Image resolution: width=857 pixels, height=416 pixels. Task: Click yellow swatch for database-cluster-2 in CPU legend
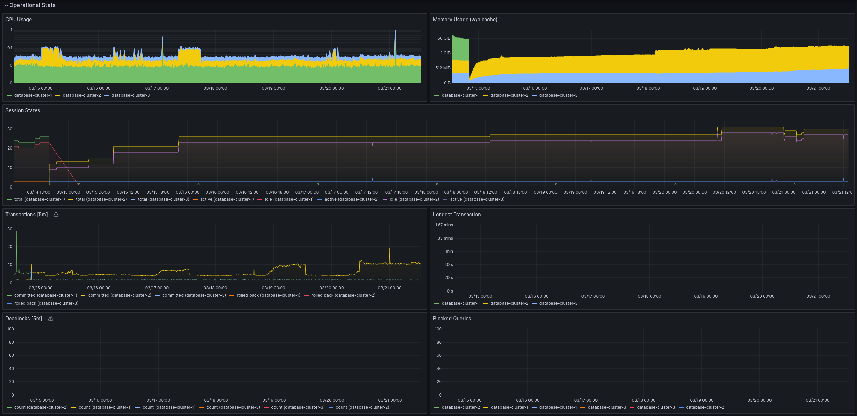[58, 95]
